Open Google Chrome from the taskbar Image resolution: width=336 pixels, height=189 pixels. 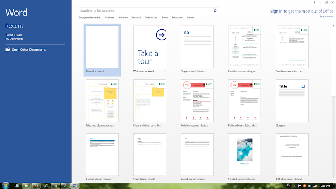[x=56, y=186]
